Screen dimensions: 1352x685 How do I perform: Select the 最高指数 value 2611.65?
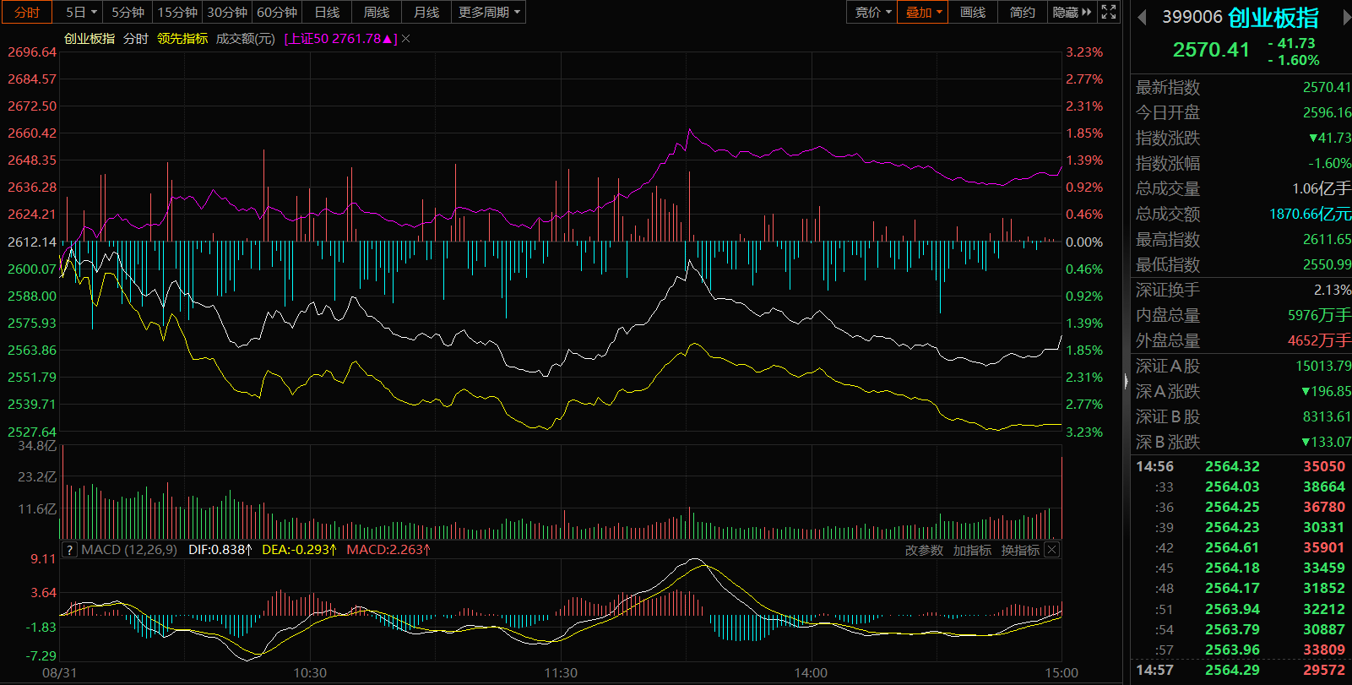tap(1327, 239)
